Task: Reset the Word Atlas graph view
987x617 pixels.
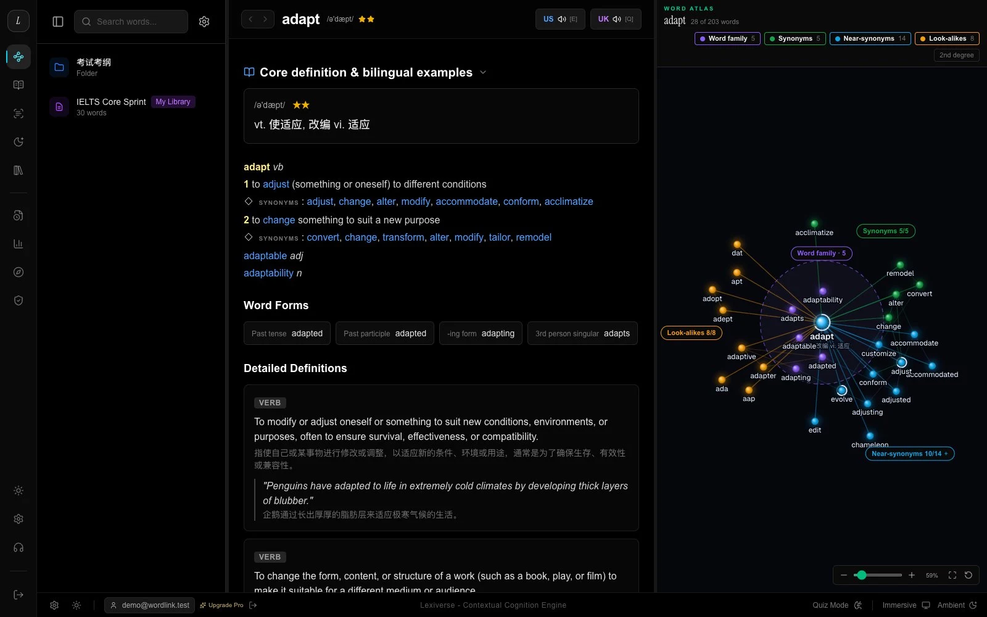Action: pos(968,575)
